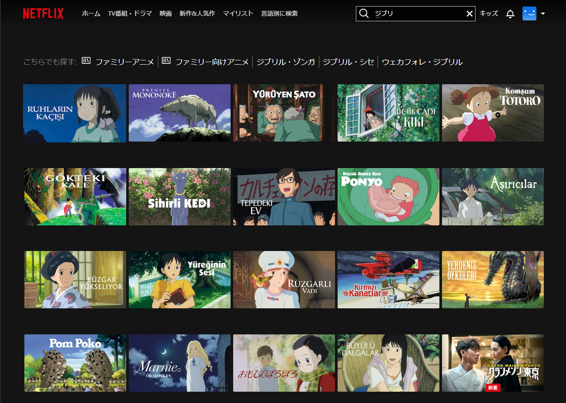Open the Ponyo title card
The image size is (566, 403).
click(388, 197)
